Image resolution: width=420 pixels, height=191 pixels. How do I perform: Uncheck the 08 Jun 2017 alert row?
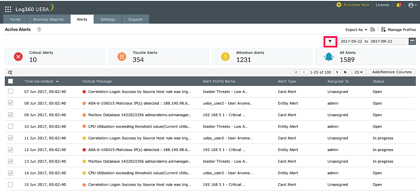10,103
